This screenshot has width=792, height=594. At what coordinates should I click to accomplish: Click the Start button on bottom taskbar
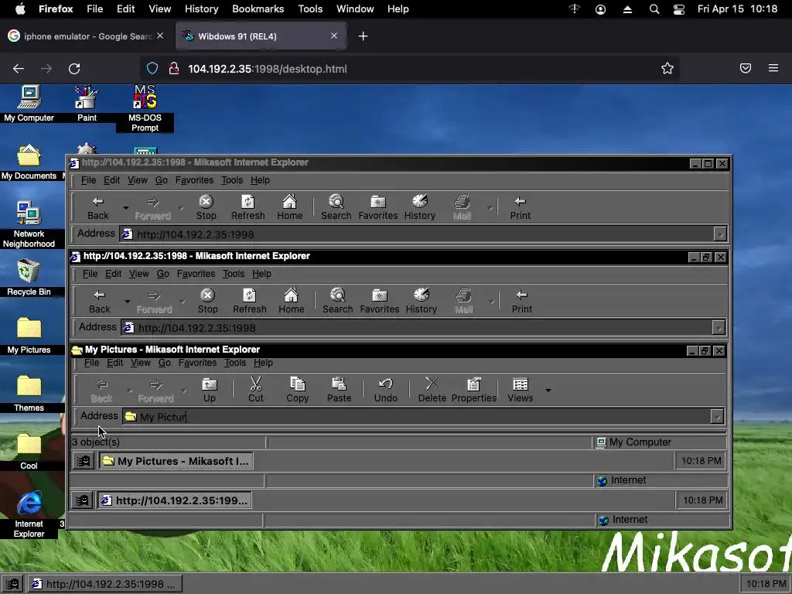coord(12,584)
